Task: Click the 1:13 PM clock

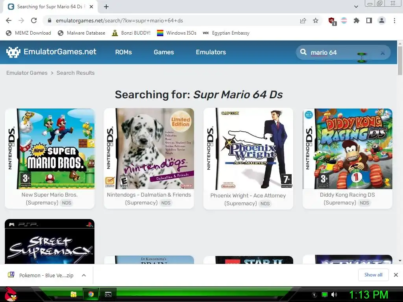Action: (x=368, y=295)
